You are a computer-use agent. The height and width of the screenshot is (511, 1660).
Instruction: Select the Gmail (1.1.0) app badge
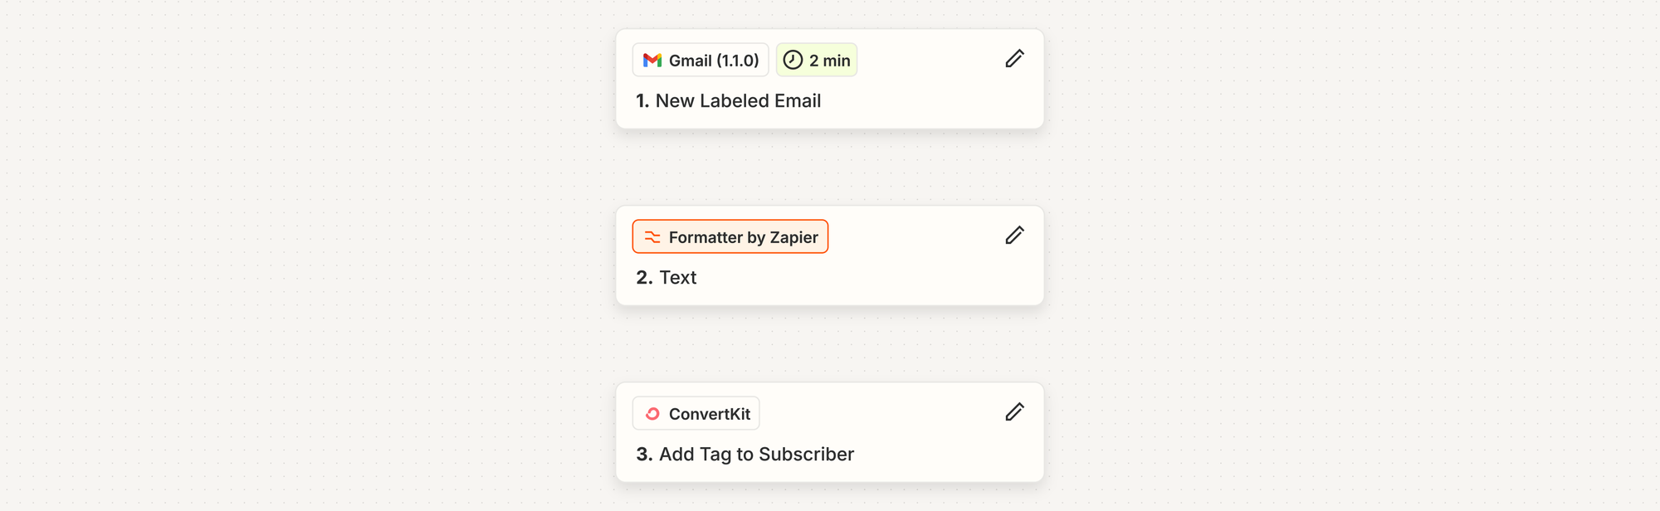[700, 60]
